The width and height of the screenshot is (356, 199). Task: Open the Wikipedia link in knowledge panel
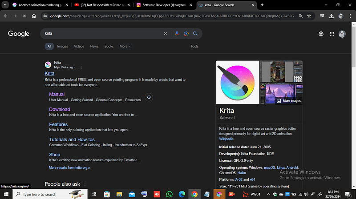[x=226, y=139]
